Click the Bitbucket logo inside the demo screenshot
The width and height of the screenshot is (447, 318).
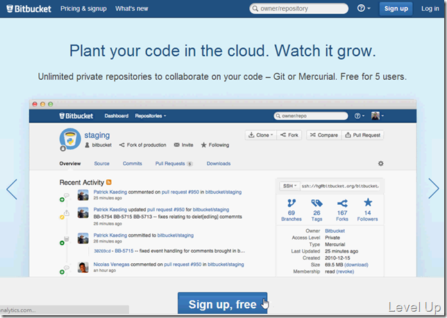(76, 116)
